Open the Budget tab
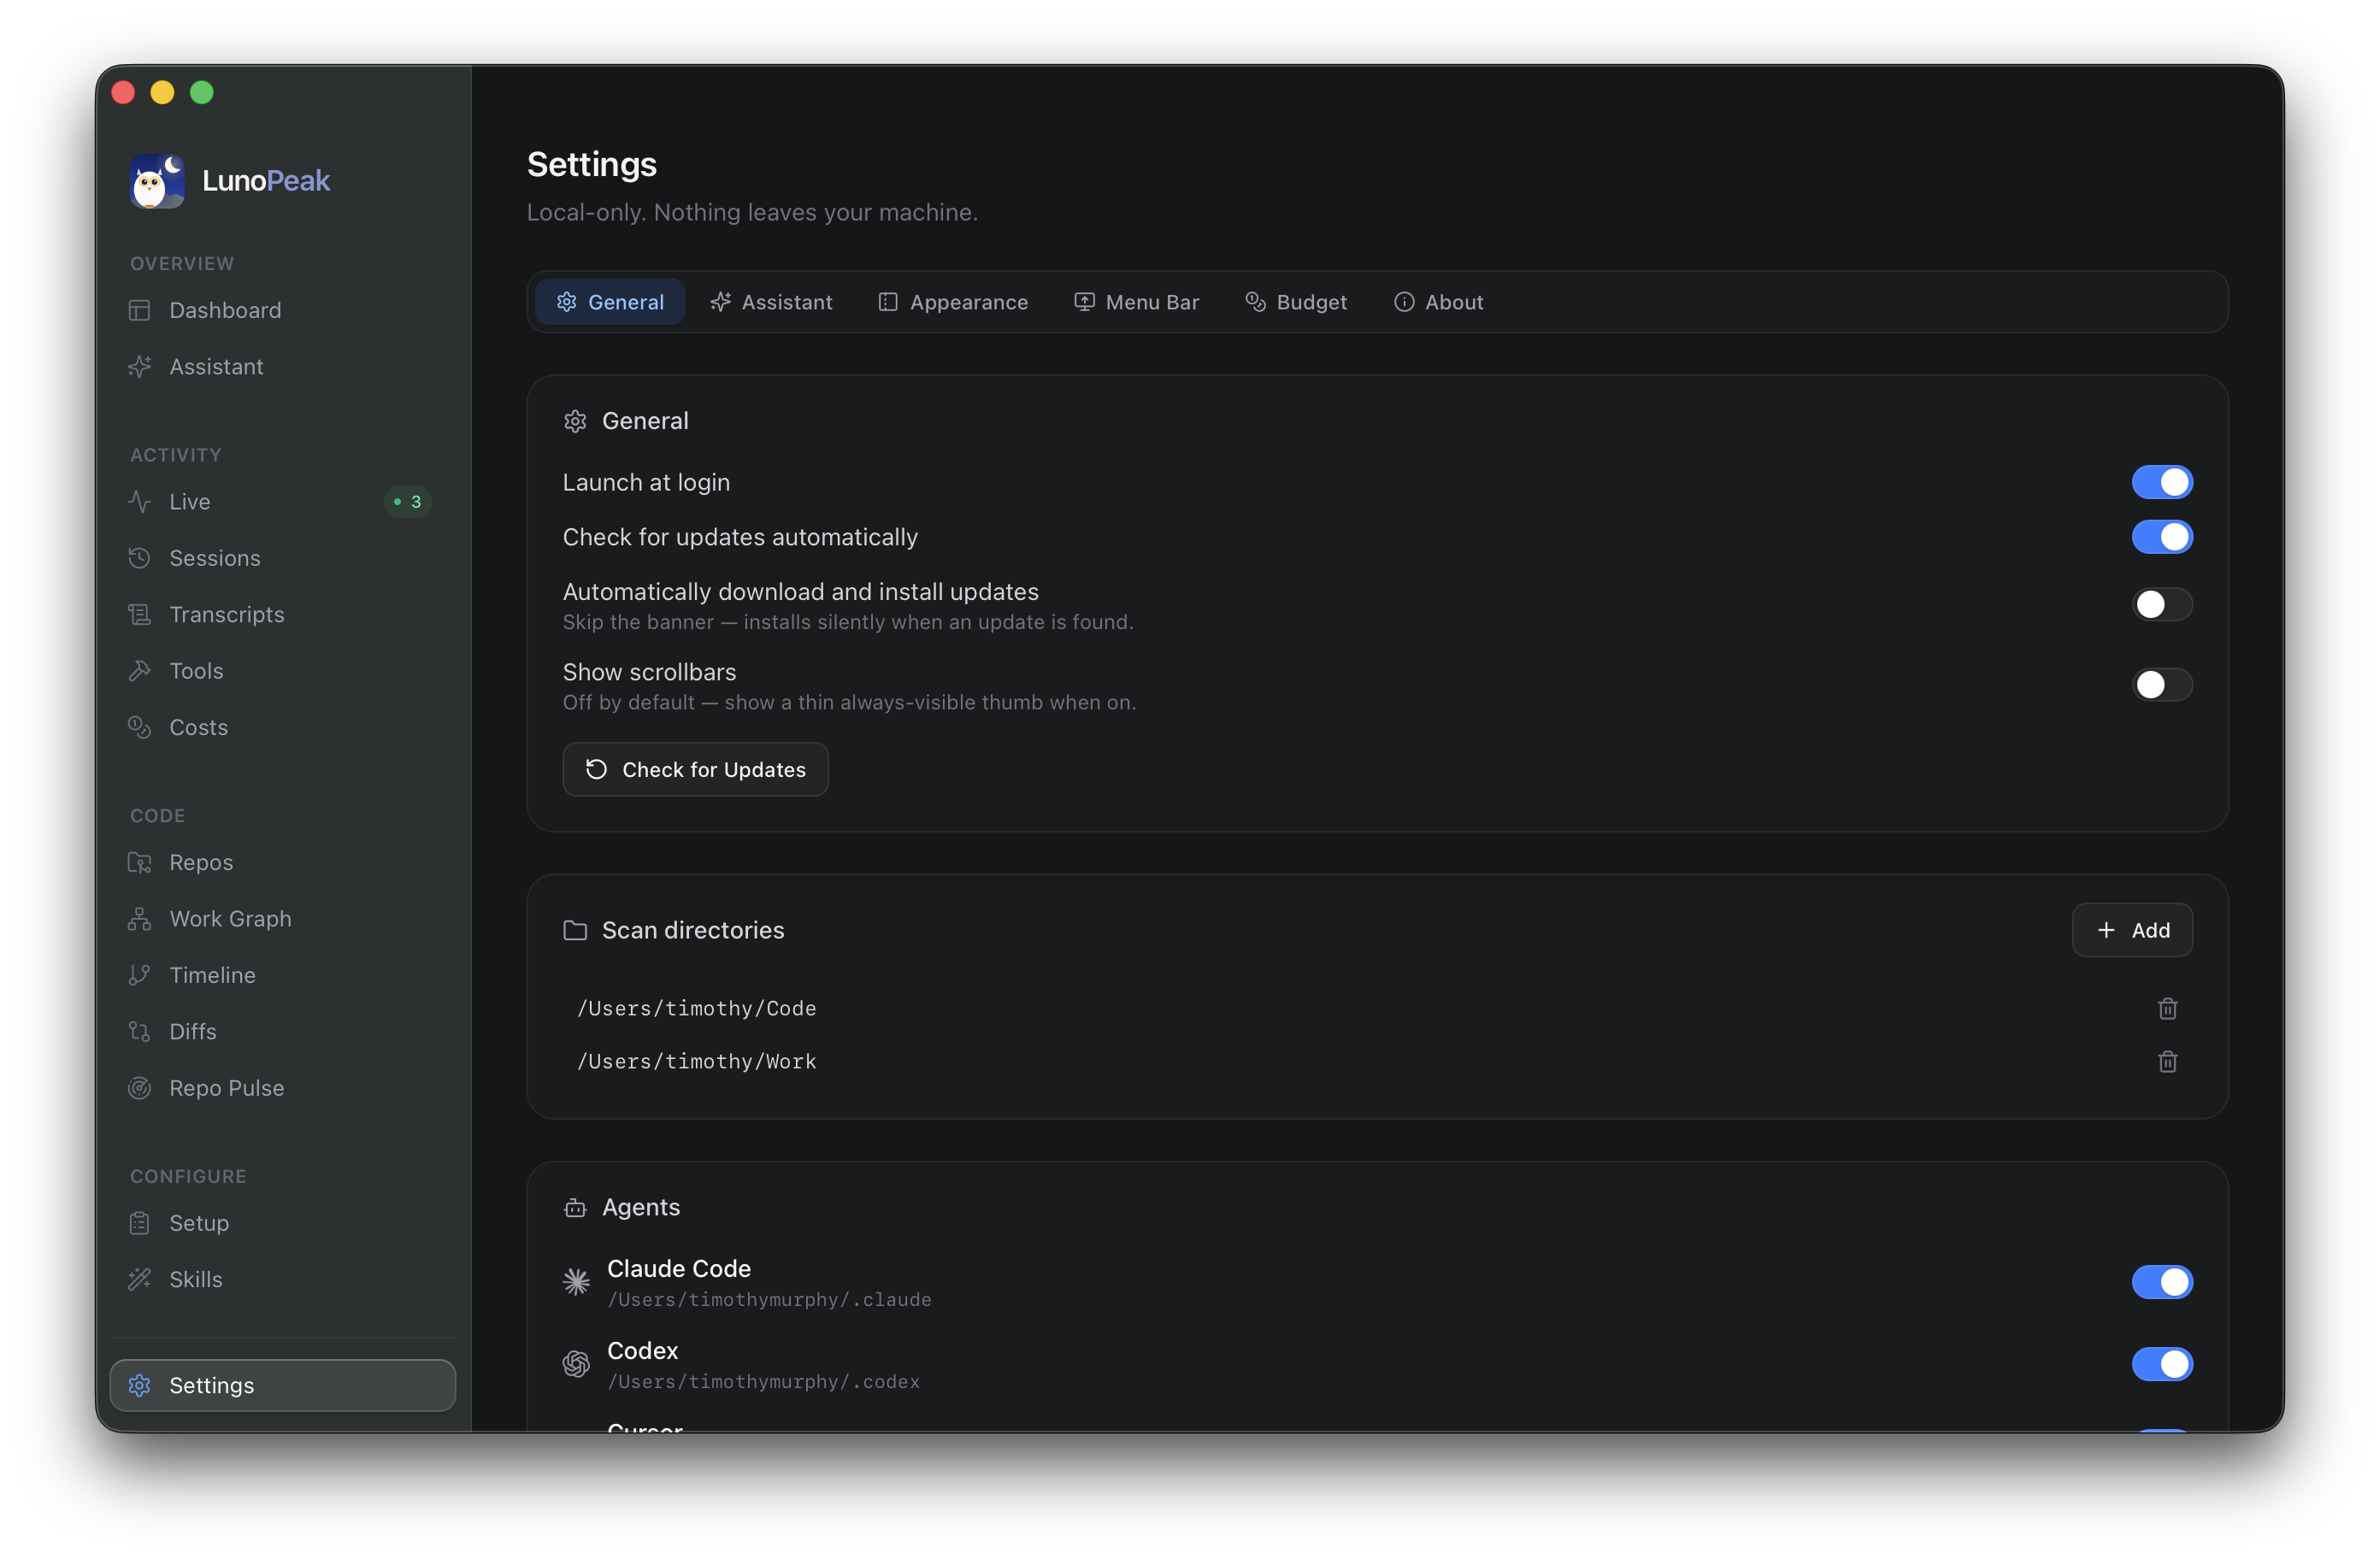 pos(1296,302)
